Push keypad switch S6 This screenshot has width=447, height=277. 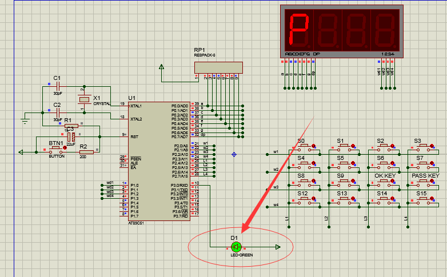point(384,164)
